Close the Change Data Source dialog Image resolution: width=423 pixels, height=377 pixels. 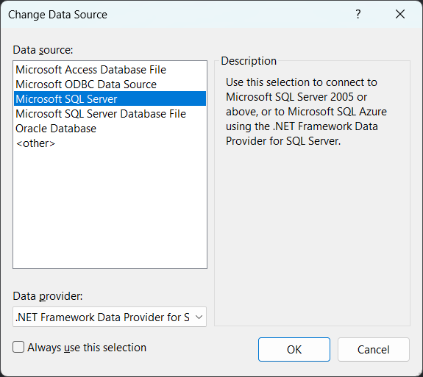pyautogui.click(x=400, y=14)
